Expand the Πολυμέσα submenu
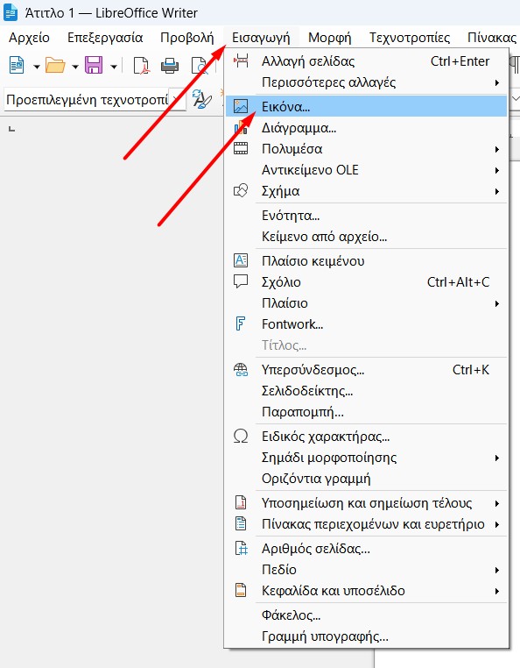The image size is (520, 668). [x=366, y=149]
